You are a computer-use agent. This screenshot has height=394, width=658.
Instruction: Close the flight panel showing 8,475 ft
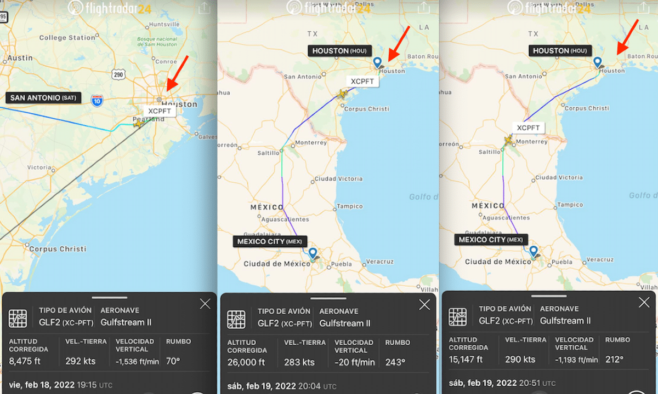(205, 304)
